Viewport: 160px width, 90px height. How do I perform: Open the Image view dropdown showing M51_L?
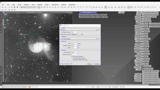tap(79, 30)
